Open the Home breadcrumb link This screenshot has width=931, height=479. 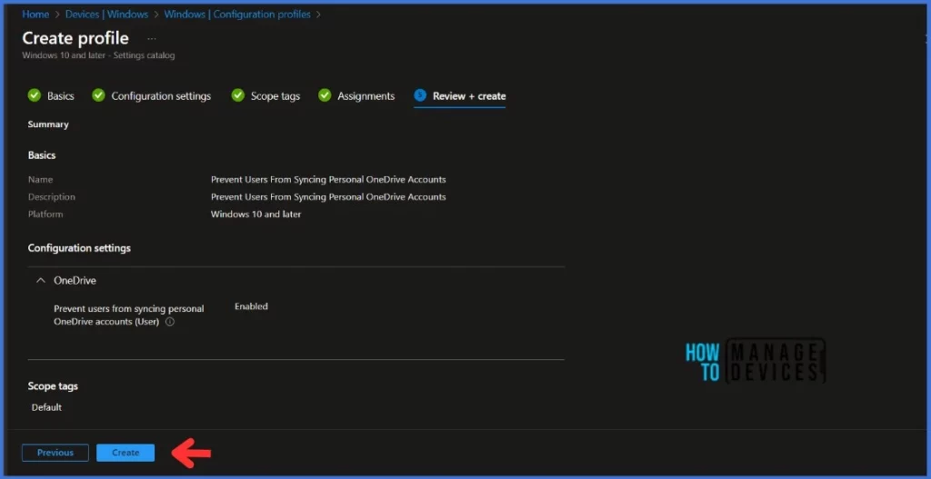coord(35,15)
